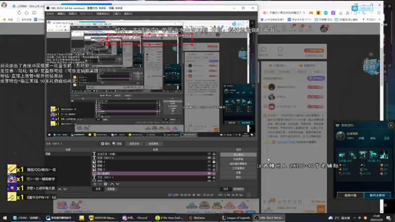The image size is (395, 222).
Task: Click 新符文推荐 button in League panel
Action: [x=377, y=195]
